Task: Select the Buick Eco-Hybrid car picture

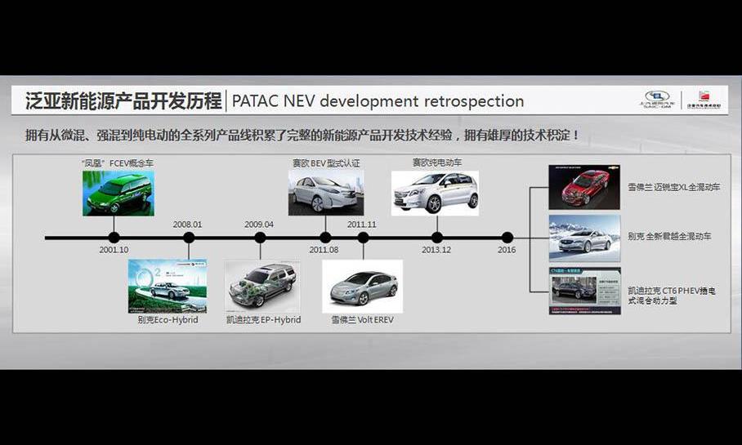Action: pos(167,286)
